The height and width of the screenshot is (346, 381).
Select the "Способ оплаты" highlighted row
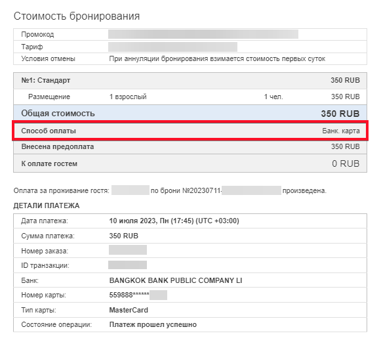click(190, 131)
